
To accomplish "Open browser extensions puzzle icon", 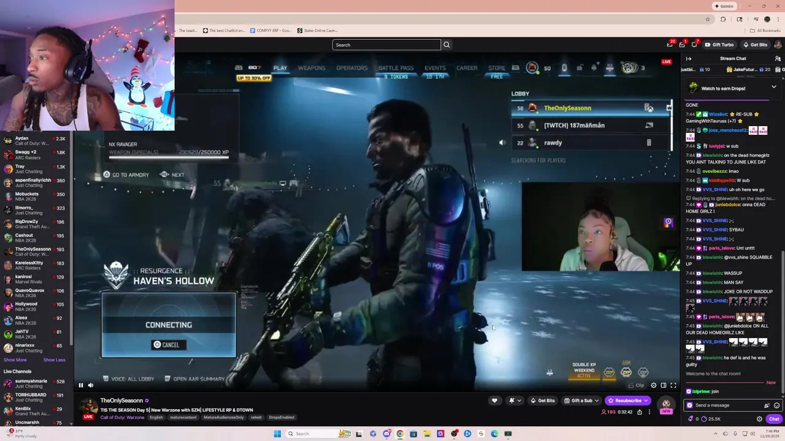I will pyautogui.click(x=723, y=19).
